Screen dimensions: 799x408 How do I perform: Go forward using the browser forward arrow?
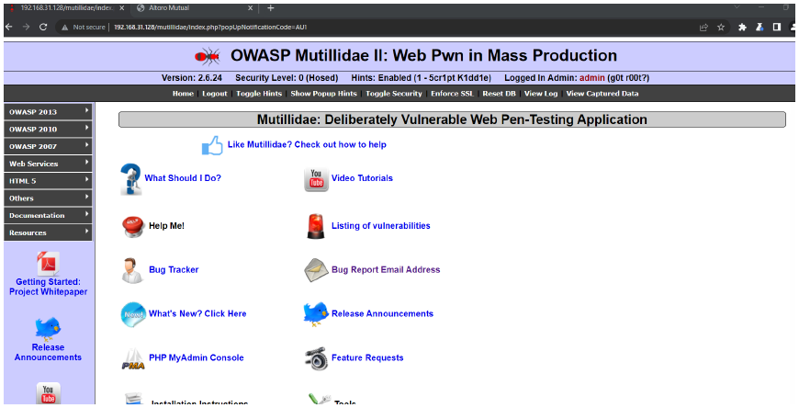click(x=26, y=27)
